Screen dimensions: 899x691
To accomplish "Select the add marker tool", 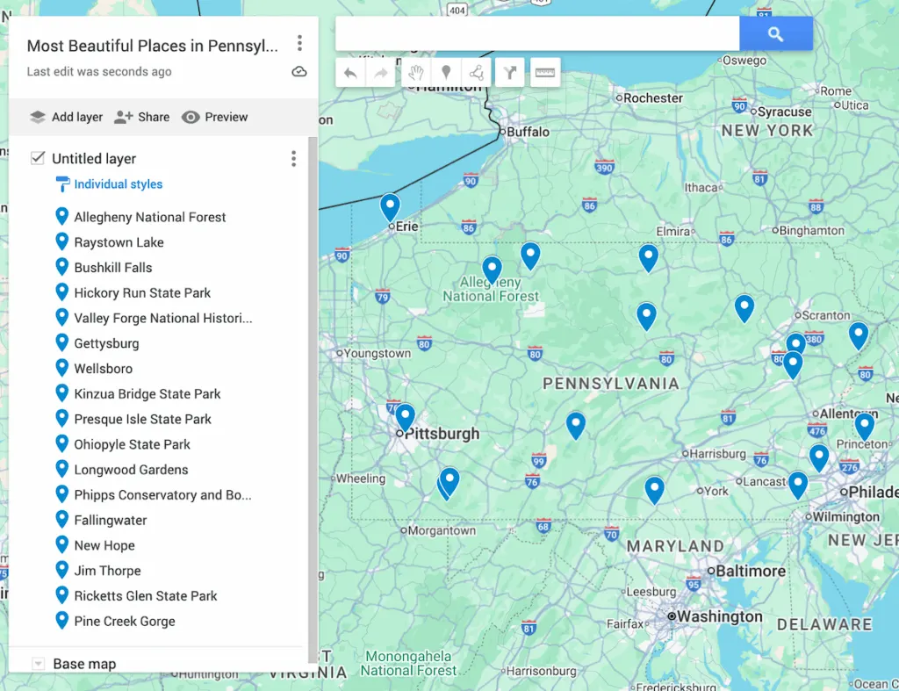I will click(x=446, y=73).
